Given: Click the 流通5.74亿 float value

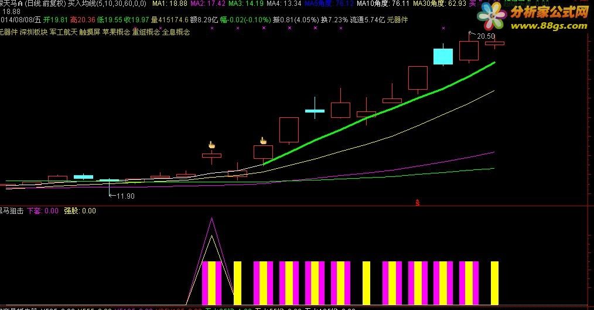Looking at the screenshot, I should (367, 20).
